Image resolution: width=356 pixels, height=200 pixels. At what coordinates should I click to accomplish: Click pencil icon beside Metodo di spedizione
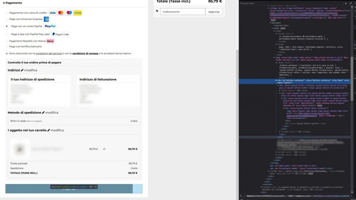pos(43,113)
